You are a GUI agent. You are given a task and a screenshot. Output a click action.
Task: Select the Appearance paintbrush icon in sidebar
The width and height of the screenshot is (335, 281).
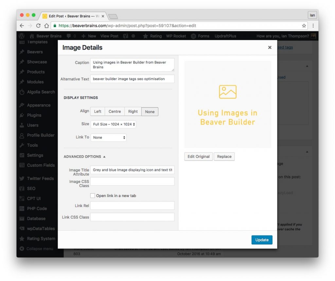coord(22,105)
